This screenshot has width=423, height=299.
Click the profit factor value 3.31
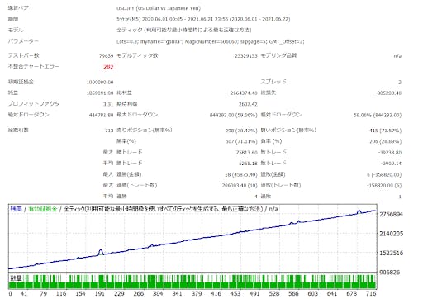108,104
